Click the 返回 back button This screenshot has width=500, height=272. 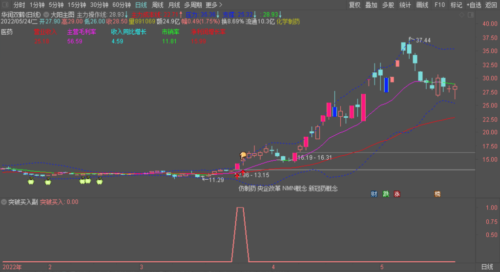point(491,5)
